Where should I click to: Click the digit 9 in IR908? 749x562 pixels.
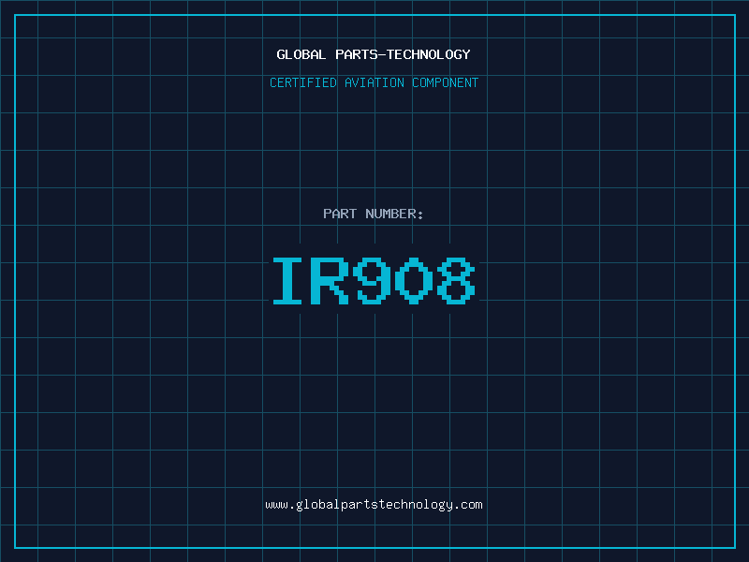pyautogui.click(x=374, y=281)
